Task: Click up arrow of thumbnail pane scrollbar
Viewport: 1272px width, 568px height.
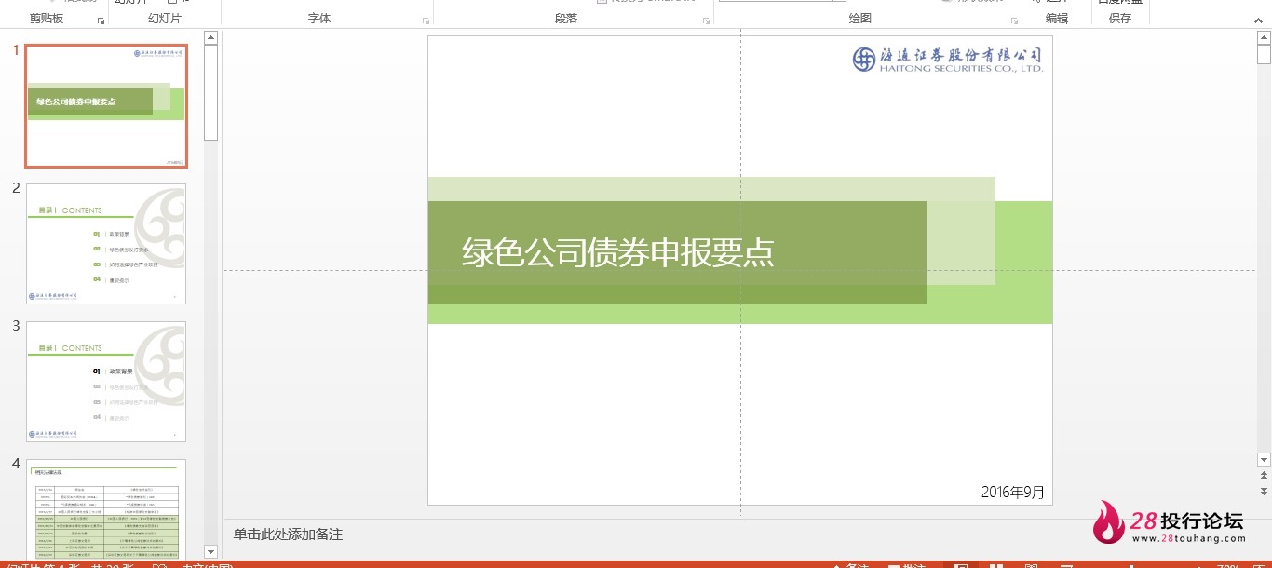Action: pyautogui.click(x=210, y=38)
